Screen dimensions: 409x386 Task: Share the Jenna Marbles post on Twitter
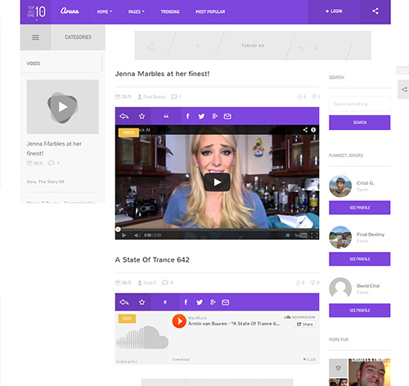click(x=201, y=116)
